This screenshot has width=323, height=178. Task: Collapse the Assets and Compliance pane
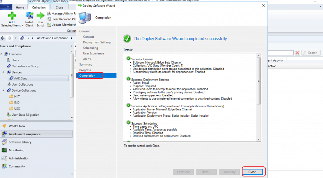[72, 46]
